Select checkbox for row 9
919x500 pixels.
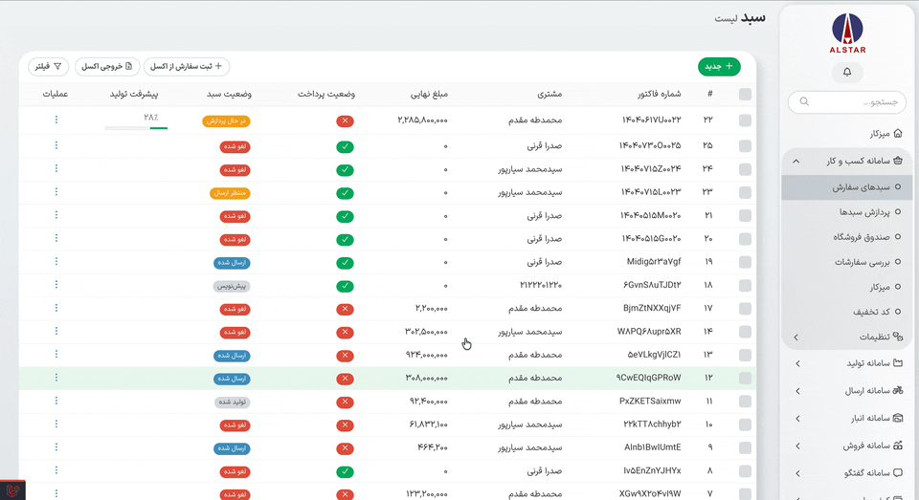[745, 447]
